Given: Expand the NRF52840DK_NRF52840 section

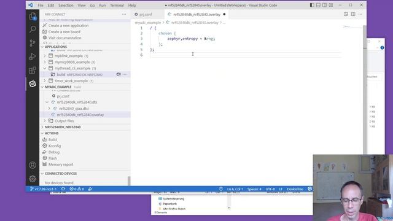Looking at the screenshot, I should 42,127.
